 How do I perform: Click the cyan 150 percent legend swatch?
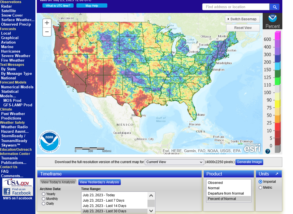point(278,66)
